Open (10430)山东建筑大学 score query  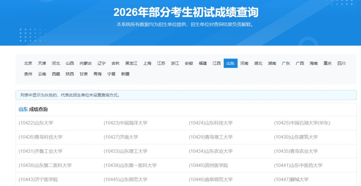click(296, 137)
